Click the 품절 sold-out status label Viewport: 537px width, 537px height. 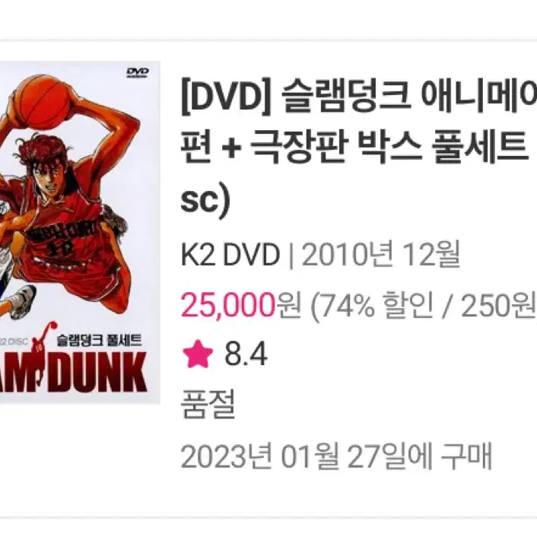208,404
